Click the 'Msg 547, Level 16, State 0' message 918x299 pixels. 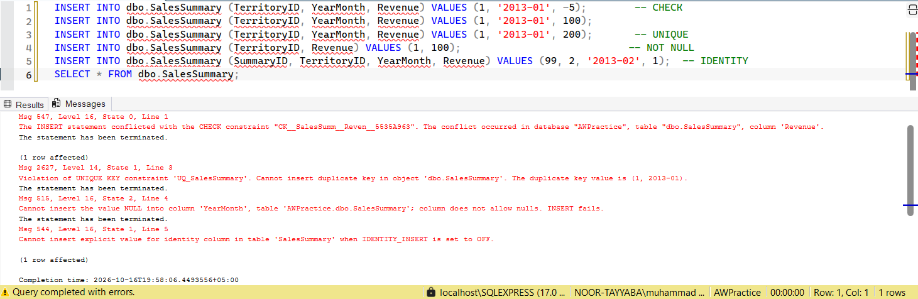[x=94, y=116]
